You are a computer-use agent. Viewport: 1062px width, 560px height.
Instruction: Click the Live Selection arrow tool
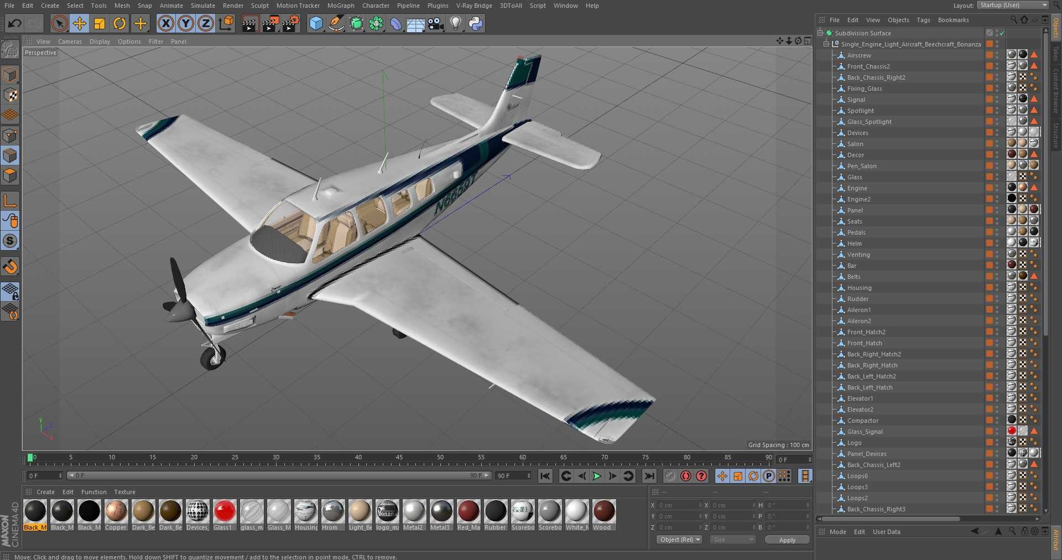pos(60,23)
